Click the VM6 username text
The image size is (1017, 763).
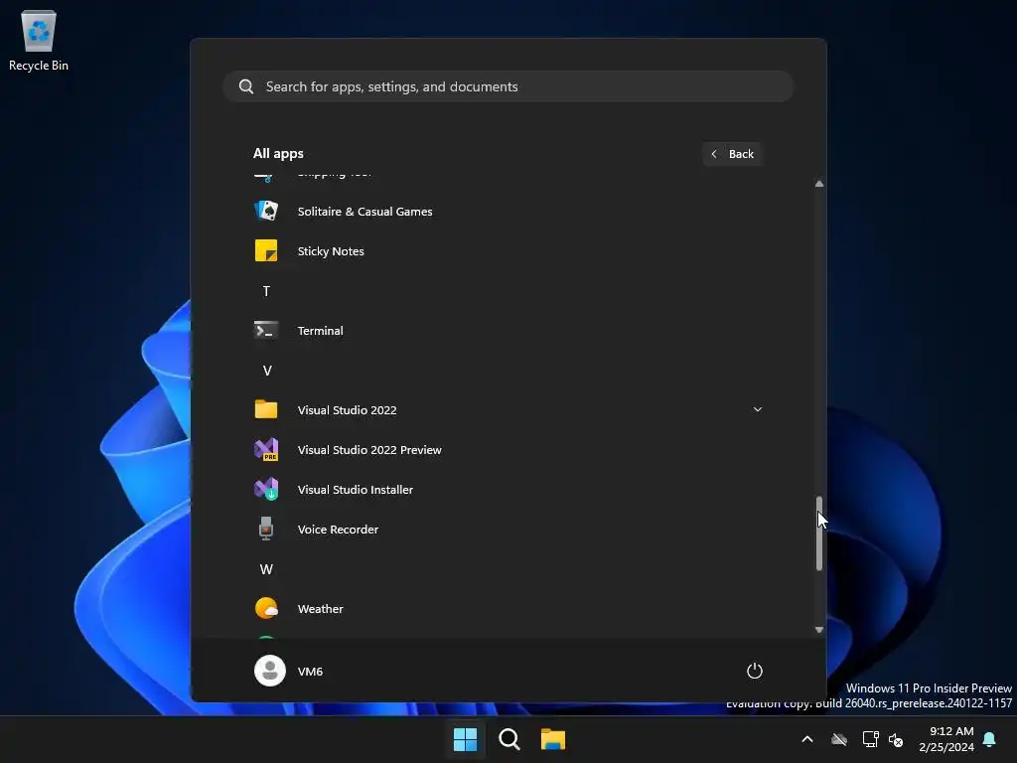point(310,672)
